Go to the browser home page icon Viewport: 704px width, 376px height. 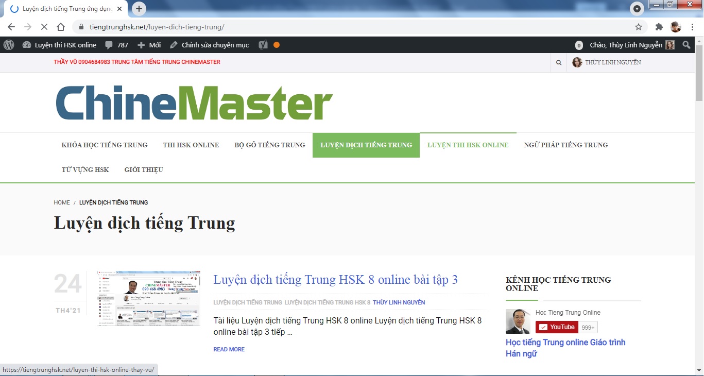coord(61,27)
